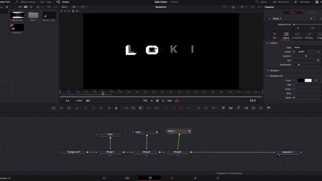The image size is (322, 181).
Task: Click the render end field 119.0
Action: [x=79, y=101]
